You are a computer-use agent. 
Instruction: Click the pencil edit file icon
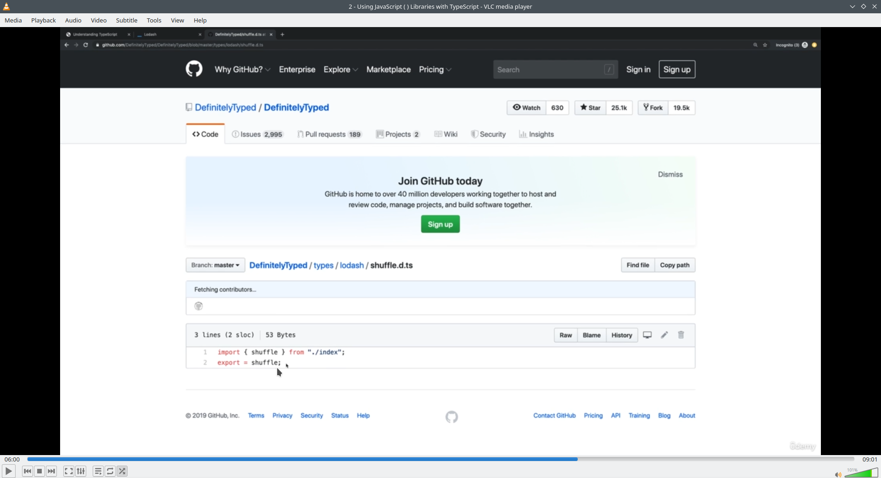664,335
